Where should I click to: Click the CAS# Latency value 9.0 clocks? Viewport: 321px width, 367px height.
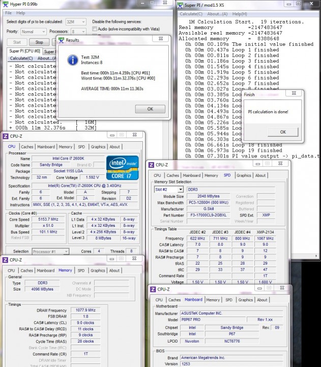tap(85, 323)
